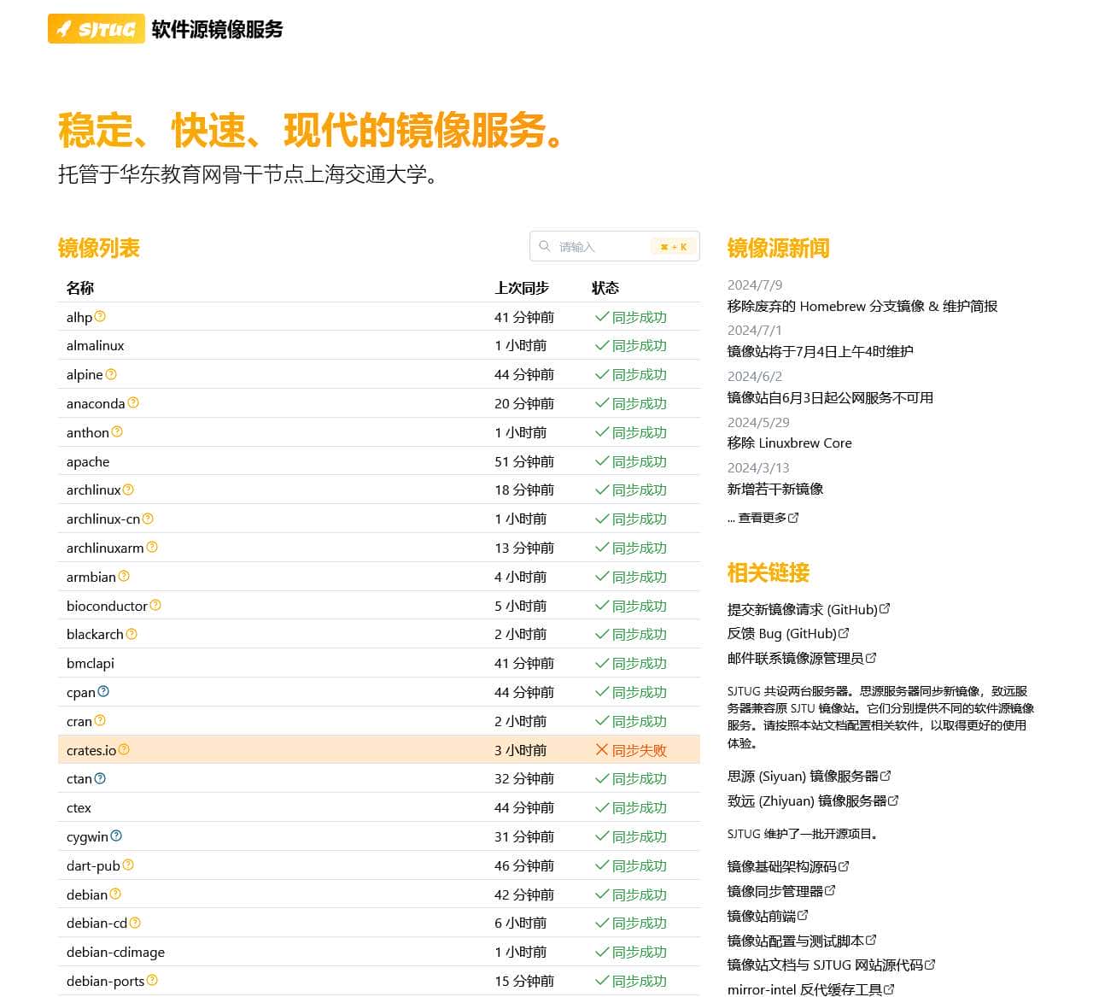Open help icon beside archlinux
The image size is (1093, 997).
click(x=128, y=490)
